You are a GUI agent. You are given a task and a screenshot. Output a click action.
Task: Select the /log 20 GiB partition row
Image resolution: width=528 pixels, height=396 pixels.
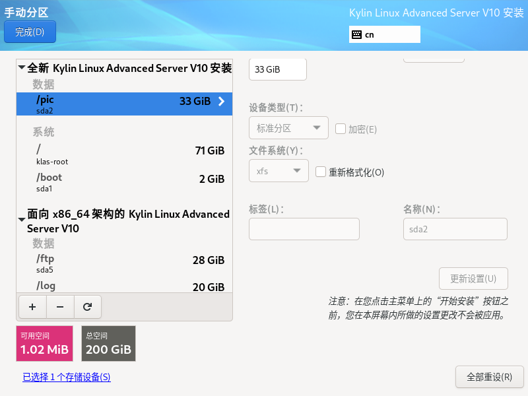click(124, 286)
